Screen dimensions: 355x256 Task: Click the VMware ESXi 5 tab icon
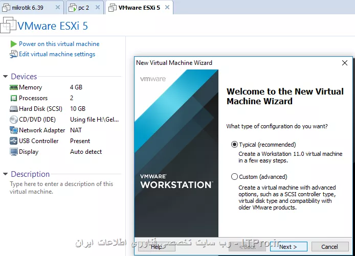click(x=113, y=8)
